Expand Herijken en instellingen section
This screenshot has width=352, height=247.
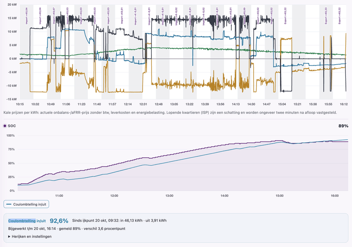pos(30,236)
